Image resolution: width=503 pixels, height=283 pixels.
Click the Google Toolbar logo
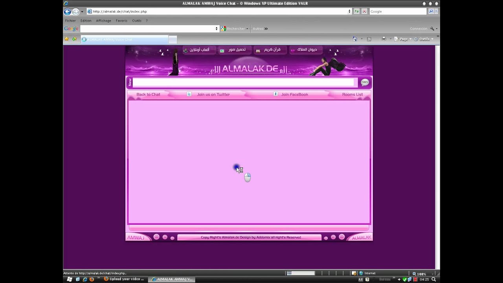(x=71, y=28)
